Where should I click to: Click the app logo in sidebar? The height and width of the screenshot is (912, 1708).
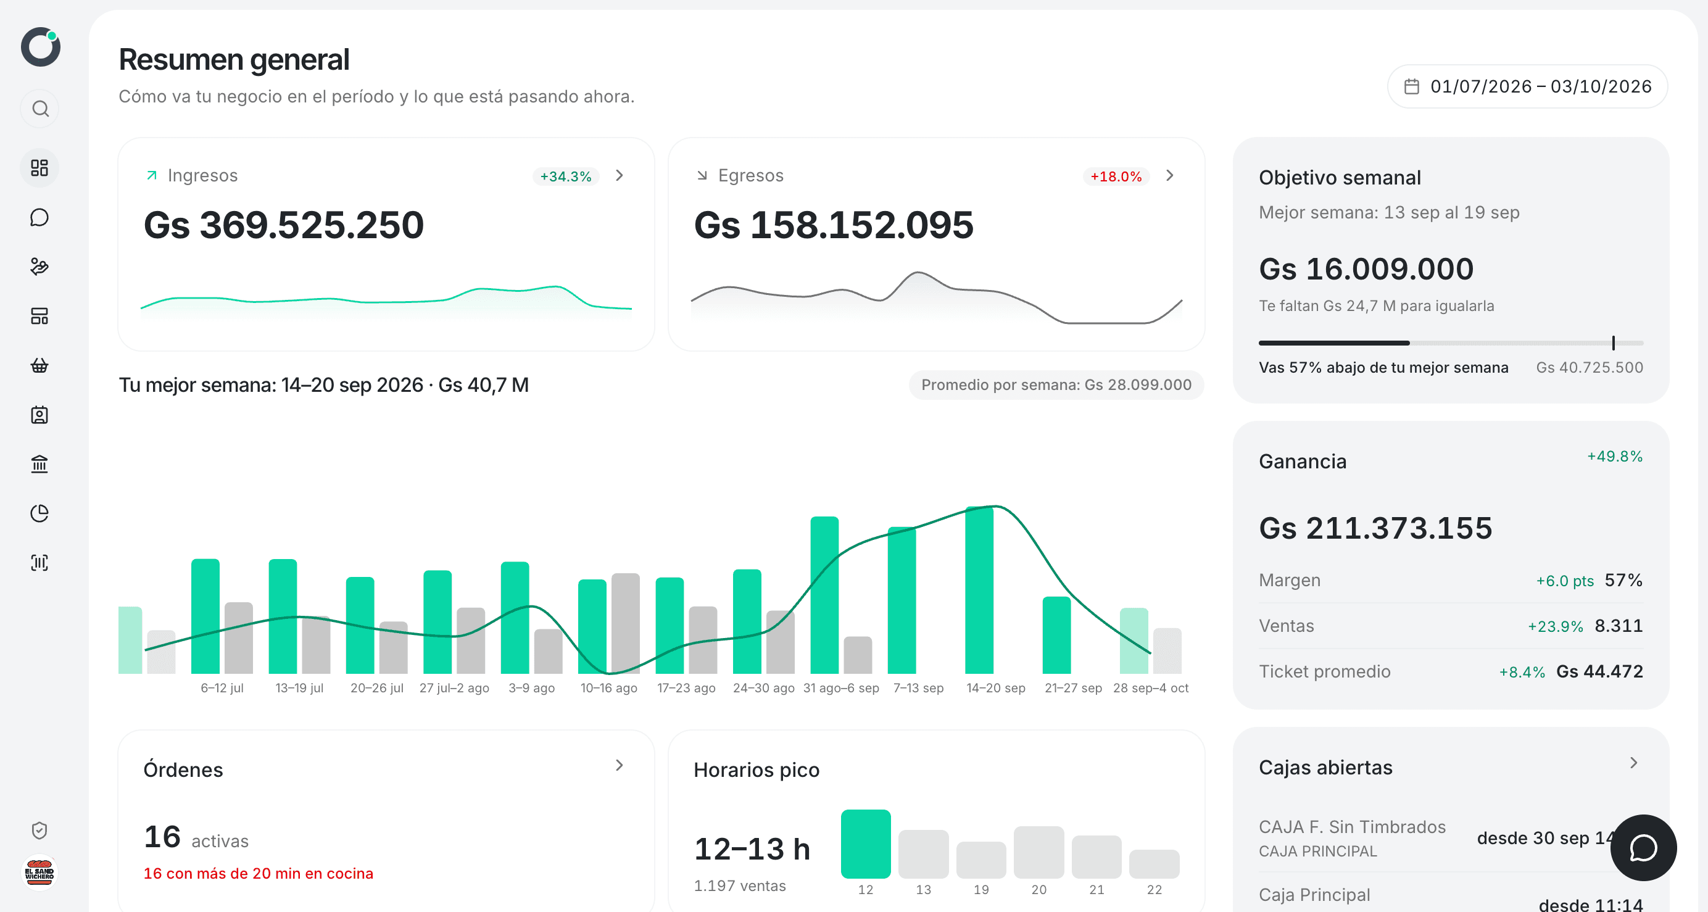coord(41,46)
